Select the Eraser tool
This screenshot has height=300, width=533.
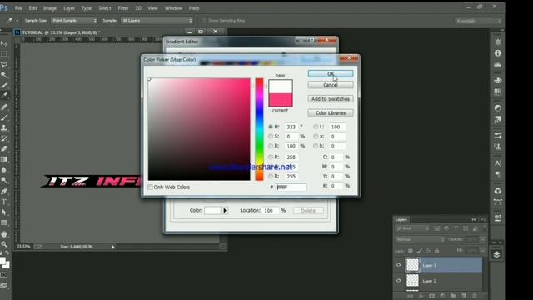point(3,148)
